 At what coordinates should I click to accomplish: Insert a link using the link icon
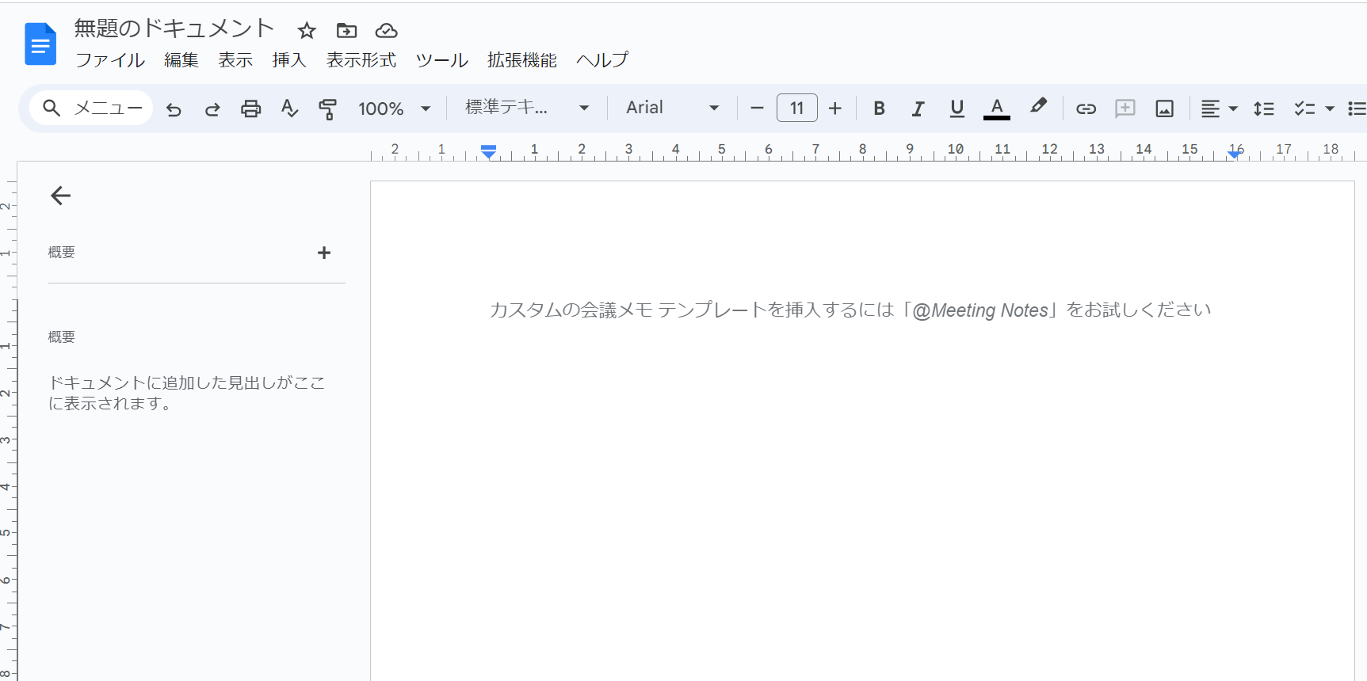pos(1086,108)
